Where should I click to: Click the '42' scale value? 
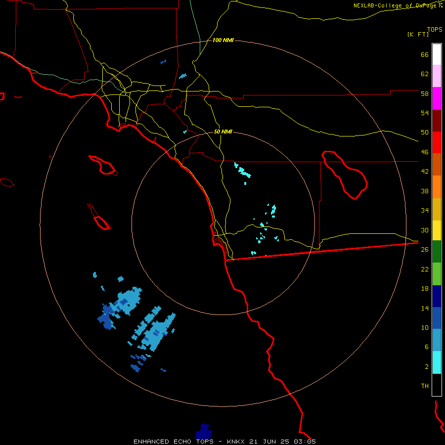425,172
